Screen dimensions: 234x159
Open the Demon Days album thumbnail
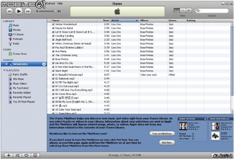pyautogui.click(x=183, y=126)
